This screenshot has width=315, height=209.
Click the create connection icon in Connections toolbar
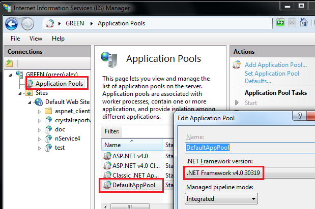(9, 63)
